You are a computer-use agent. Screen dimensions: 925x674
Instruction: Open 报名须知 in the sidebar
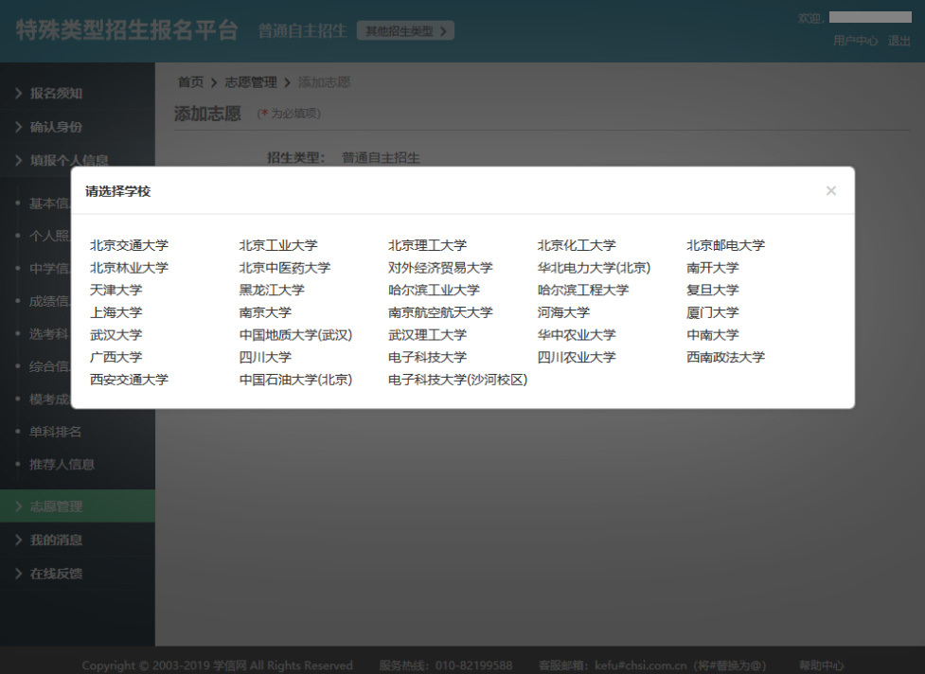pos(78,93)
